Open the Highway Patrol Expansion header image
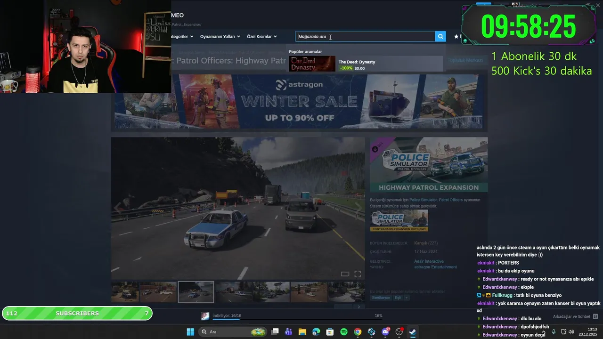603x339 pixels. click(429, 165)
